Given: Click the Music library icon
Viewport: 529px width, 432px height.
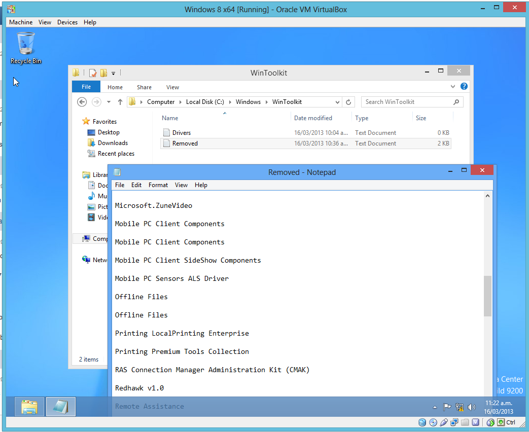Looking at the screenshot, I should click(x=91, y=196).
